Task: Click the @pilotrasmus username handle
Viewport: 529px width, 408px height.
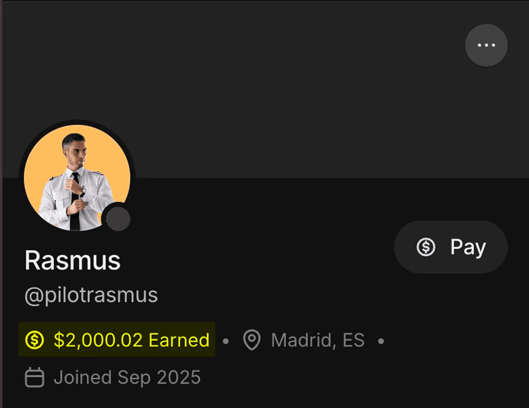Action: 91,295
